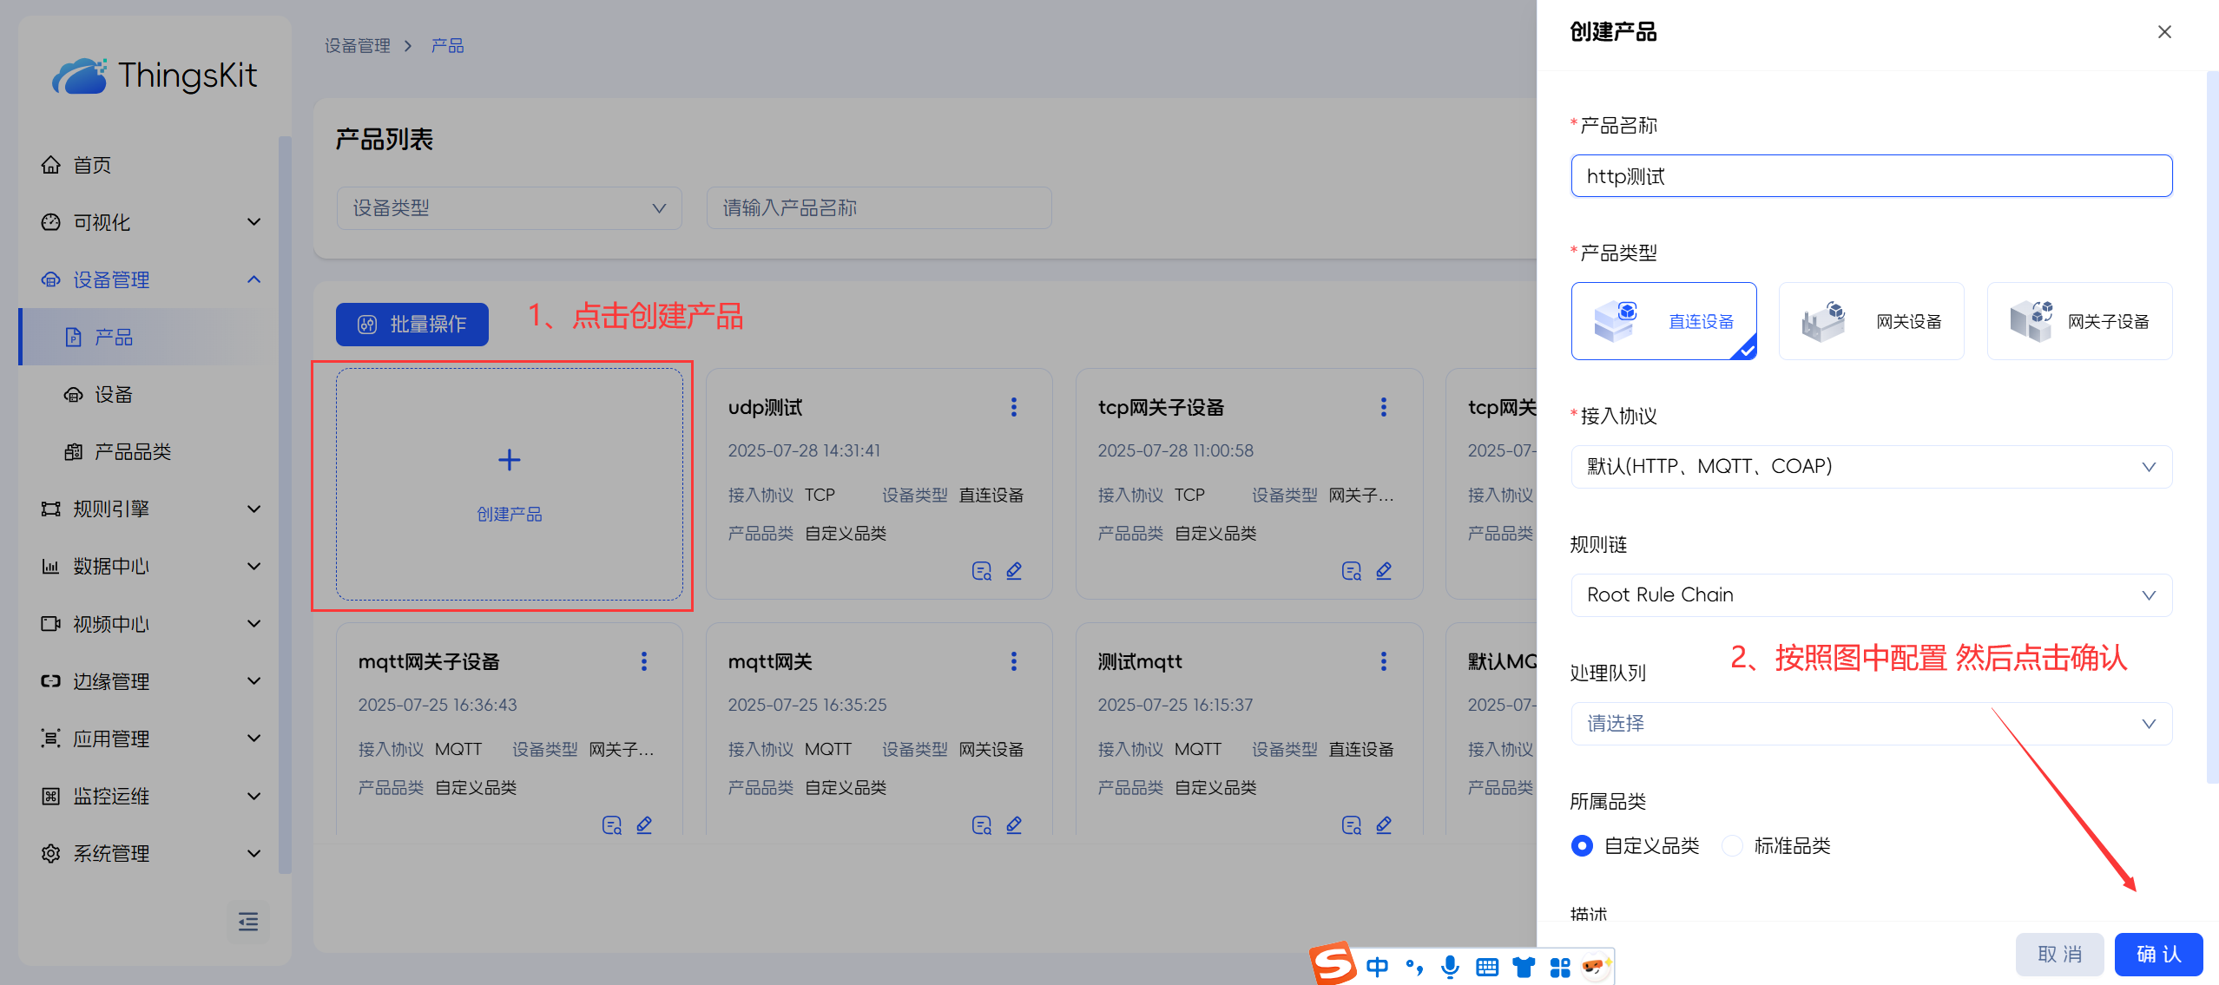
Task: Click the edit pencil on udp测试 card
Action: [x=1013, y=571]
